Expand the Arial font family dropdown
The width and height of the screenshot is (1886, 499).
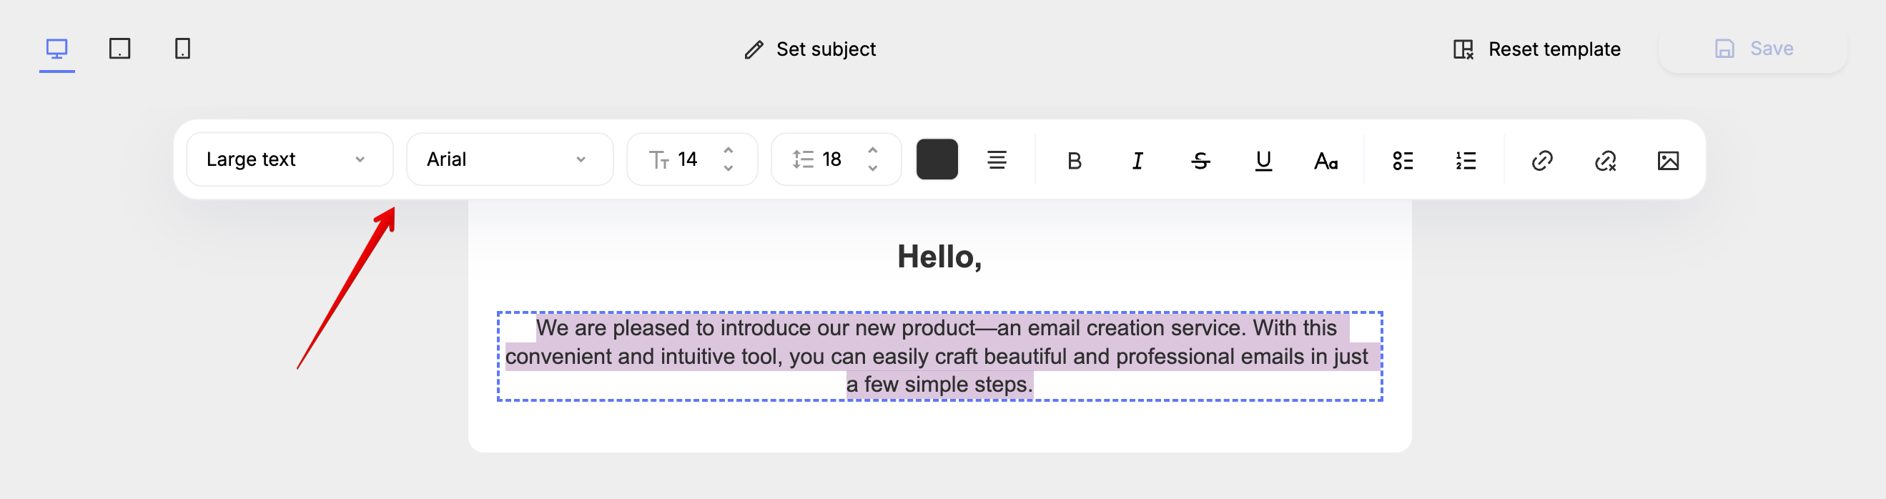(509, 159)
